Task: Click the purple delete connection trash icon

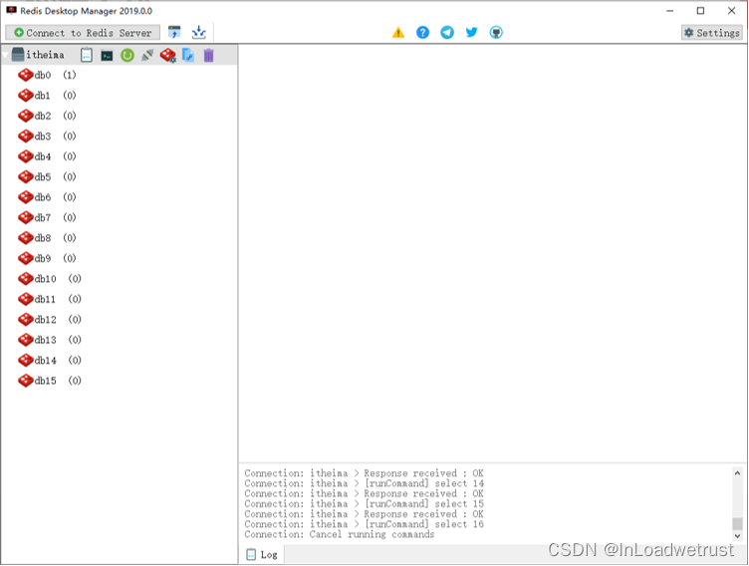Action: coord(209,56)
